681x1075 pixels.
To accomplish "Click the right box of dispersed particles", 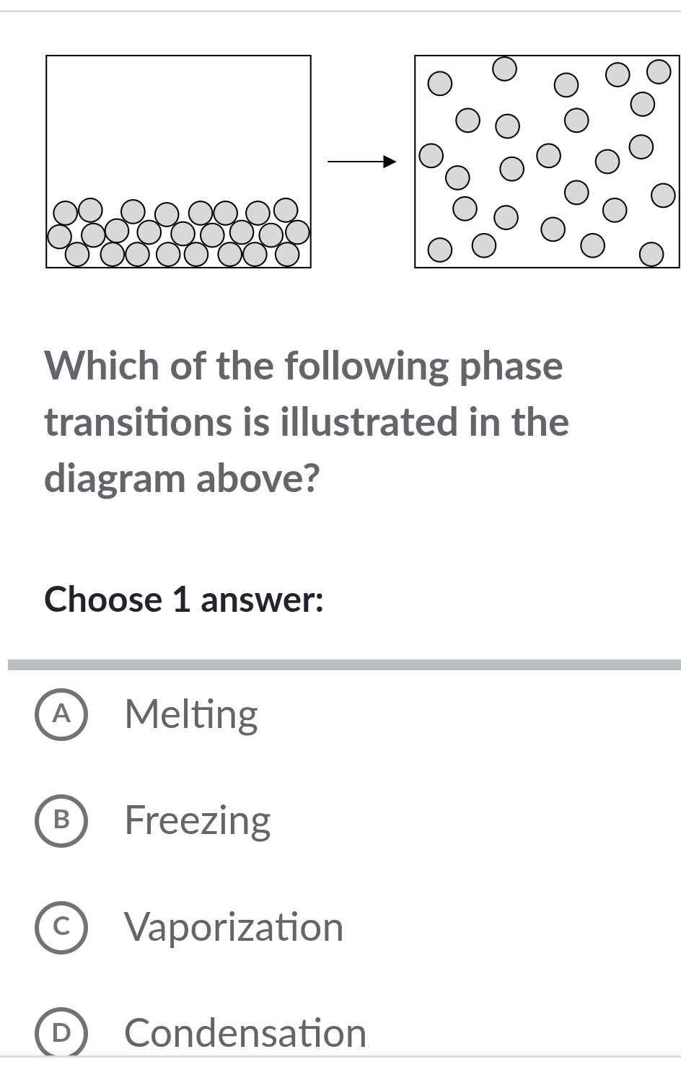I will [x=547, y=161].
